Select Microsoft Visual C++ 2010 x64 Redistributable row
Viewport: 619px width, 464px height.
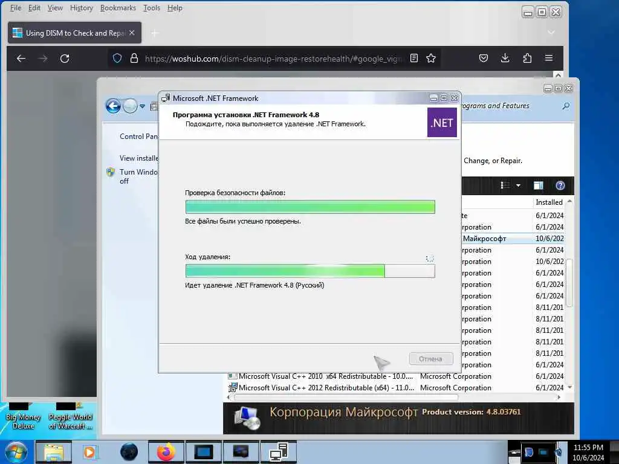click(396, 376)
